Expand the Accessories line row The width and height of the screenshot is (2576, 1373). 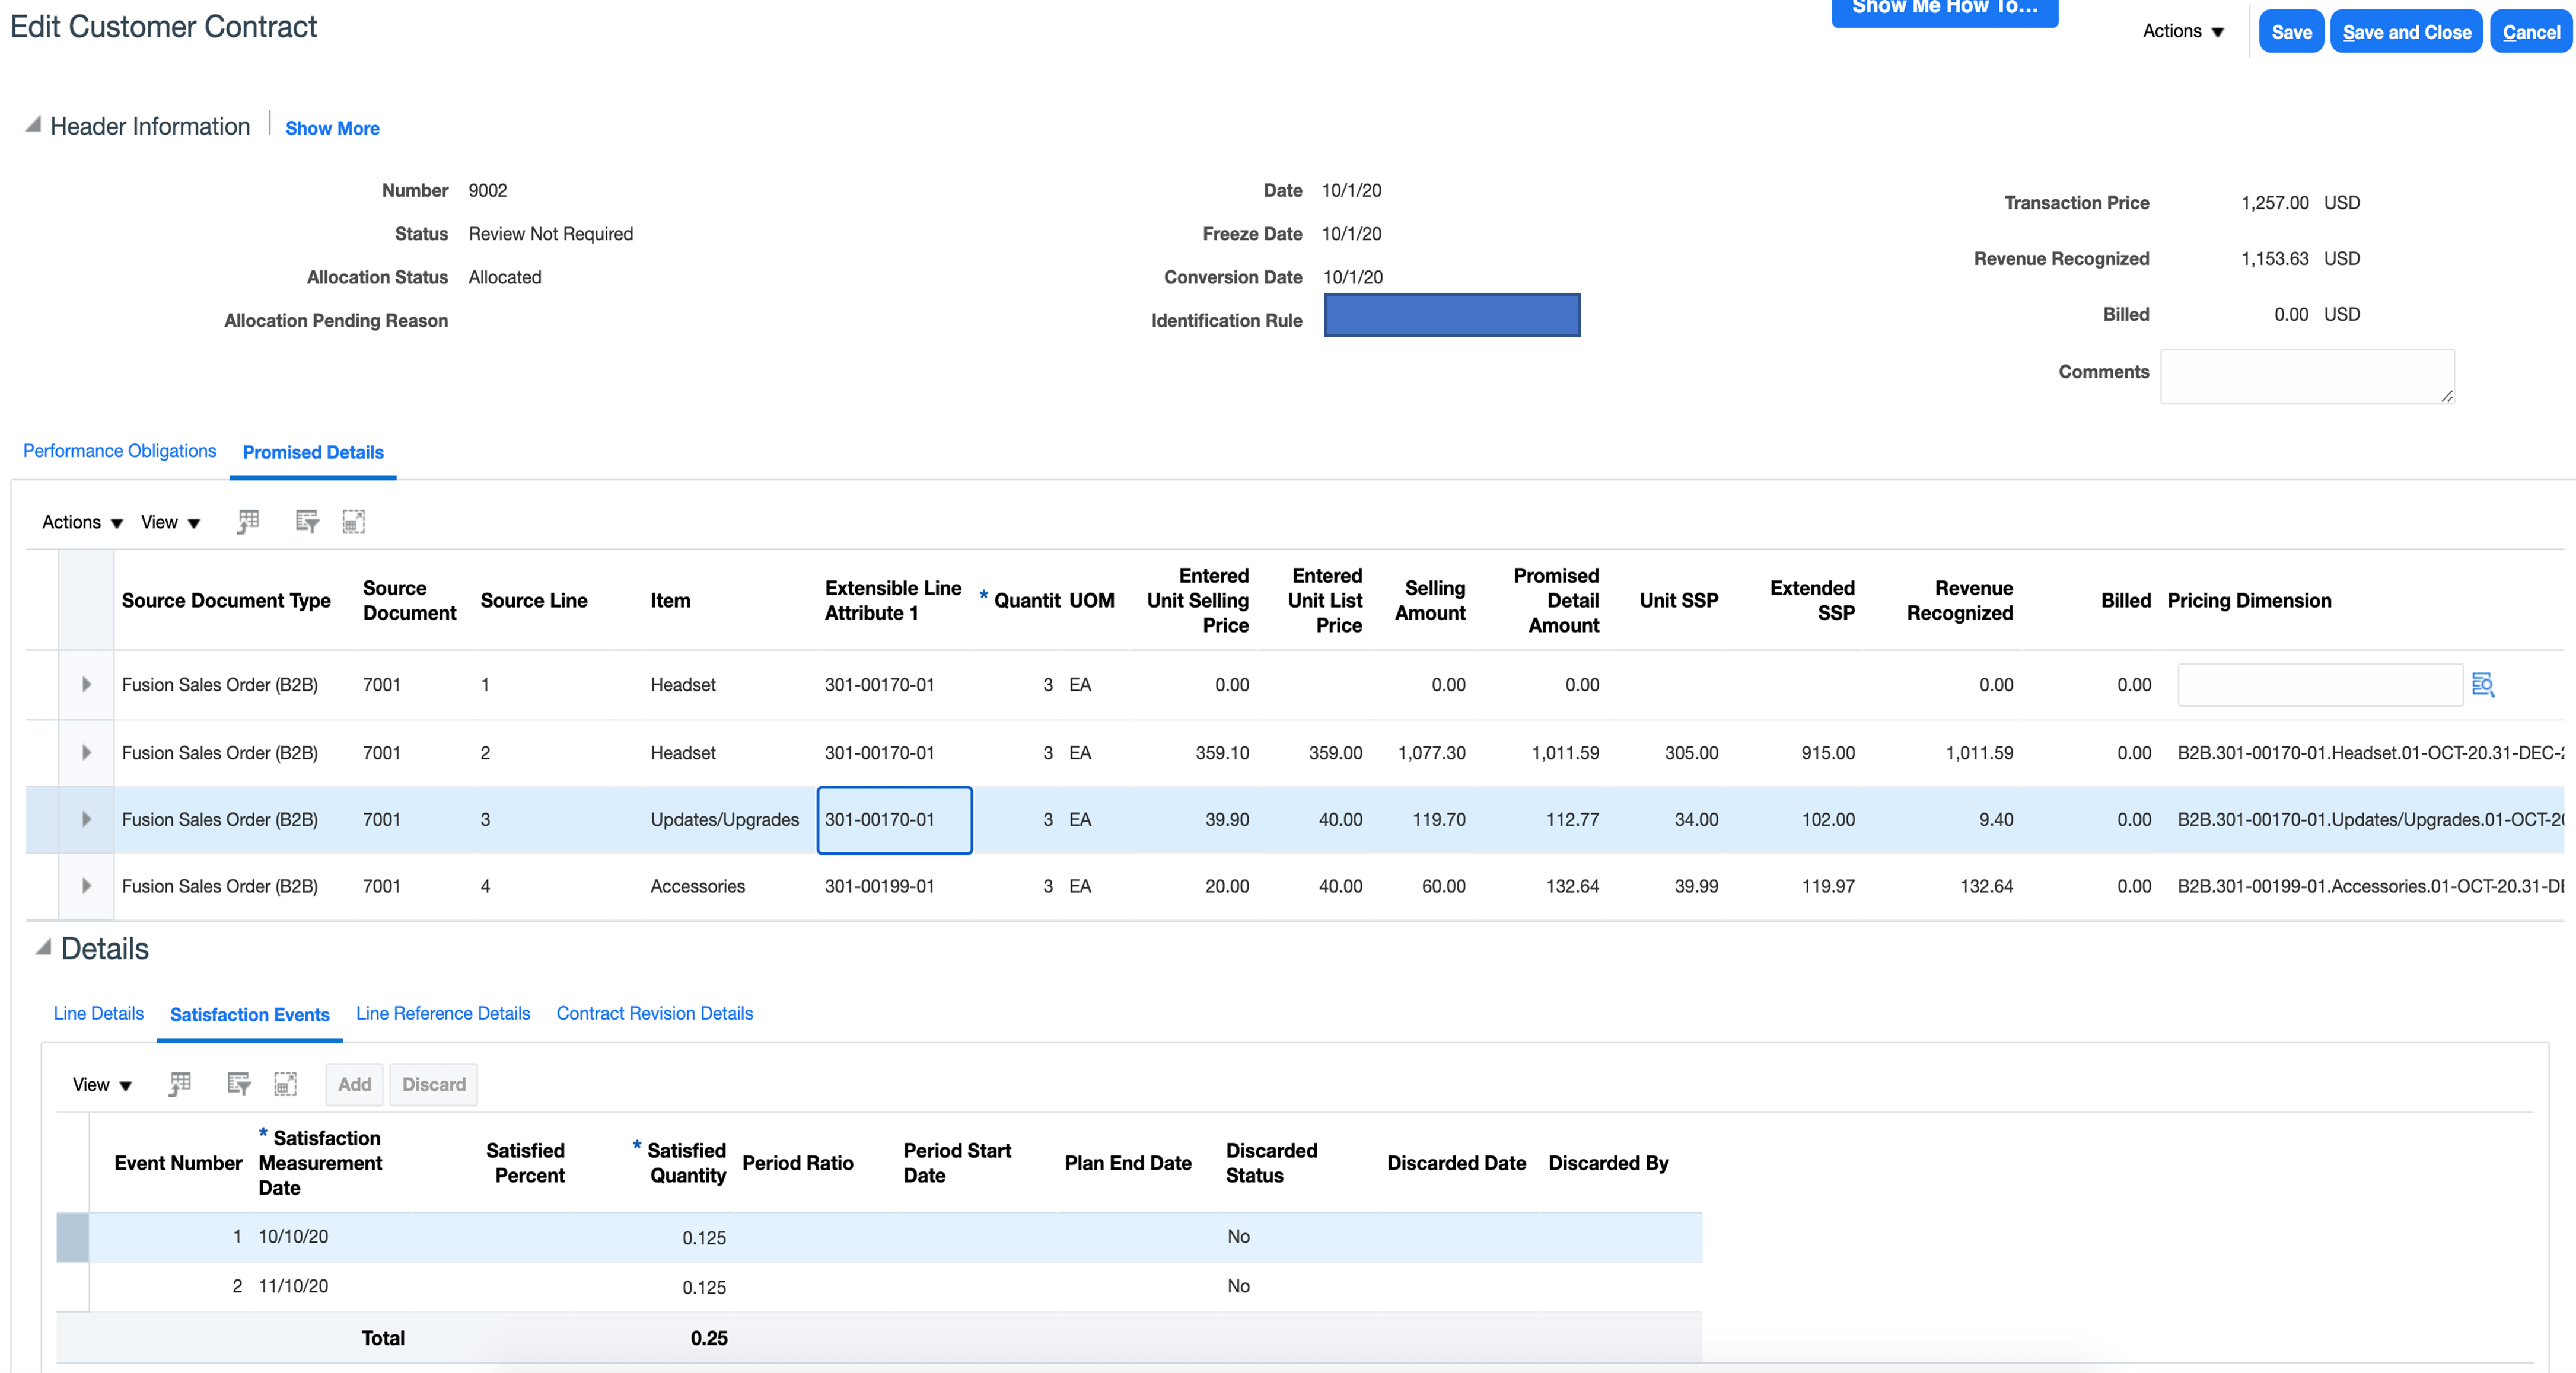pos(87,886)
